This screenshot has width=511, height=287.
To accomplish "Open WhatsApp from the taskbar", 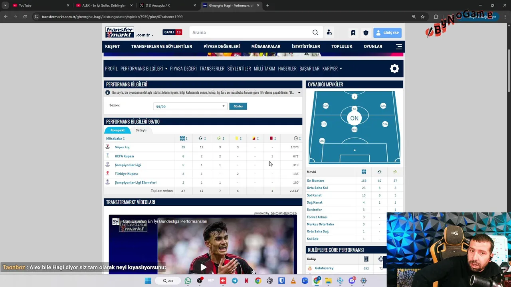I will click(x=188, y=281).
